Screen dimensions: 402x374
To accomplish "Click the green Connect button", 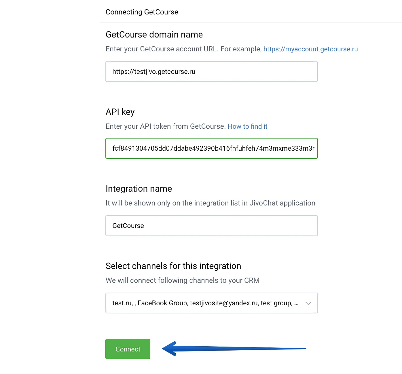I will [x=128, y=349].
